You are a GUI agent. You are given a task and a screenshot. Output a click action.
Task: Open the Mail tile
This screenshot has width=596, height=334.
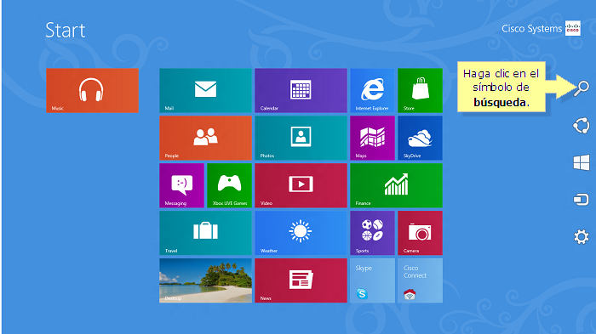[x=205, y=90]
